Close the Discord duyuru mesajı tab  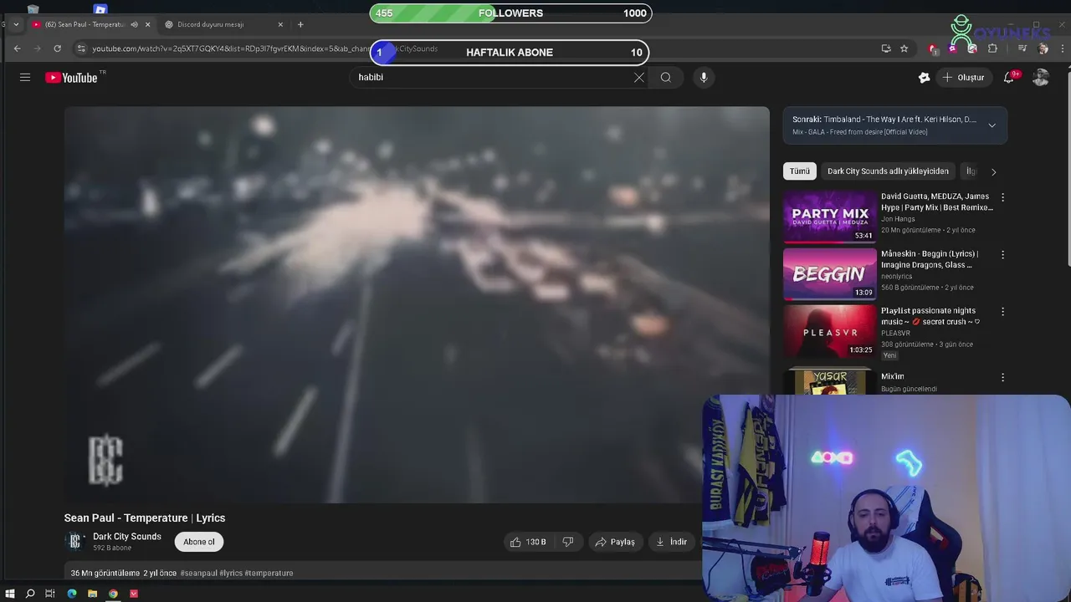coord(280,24)
